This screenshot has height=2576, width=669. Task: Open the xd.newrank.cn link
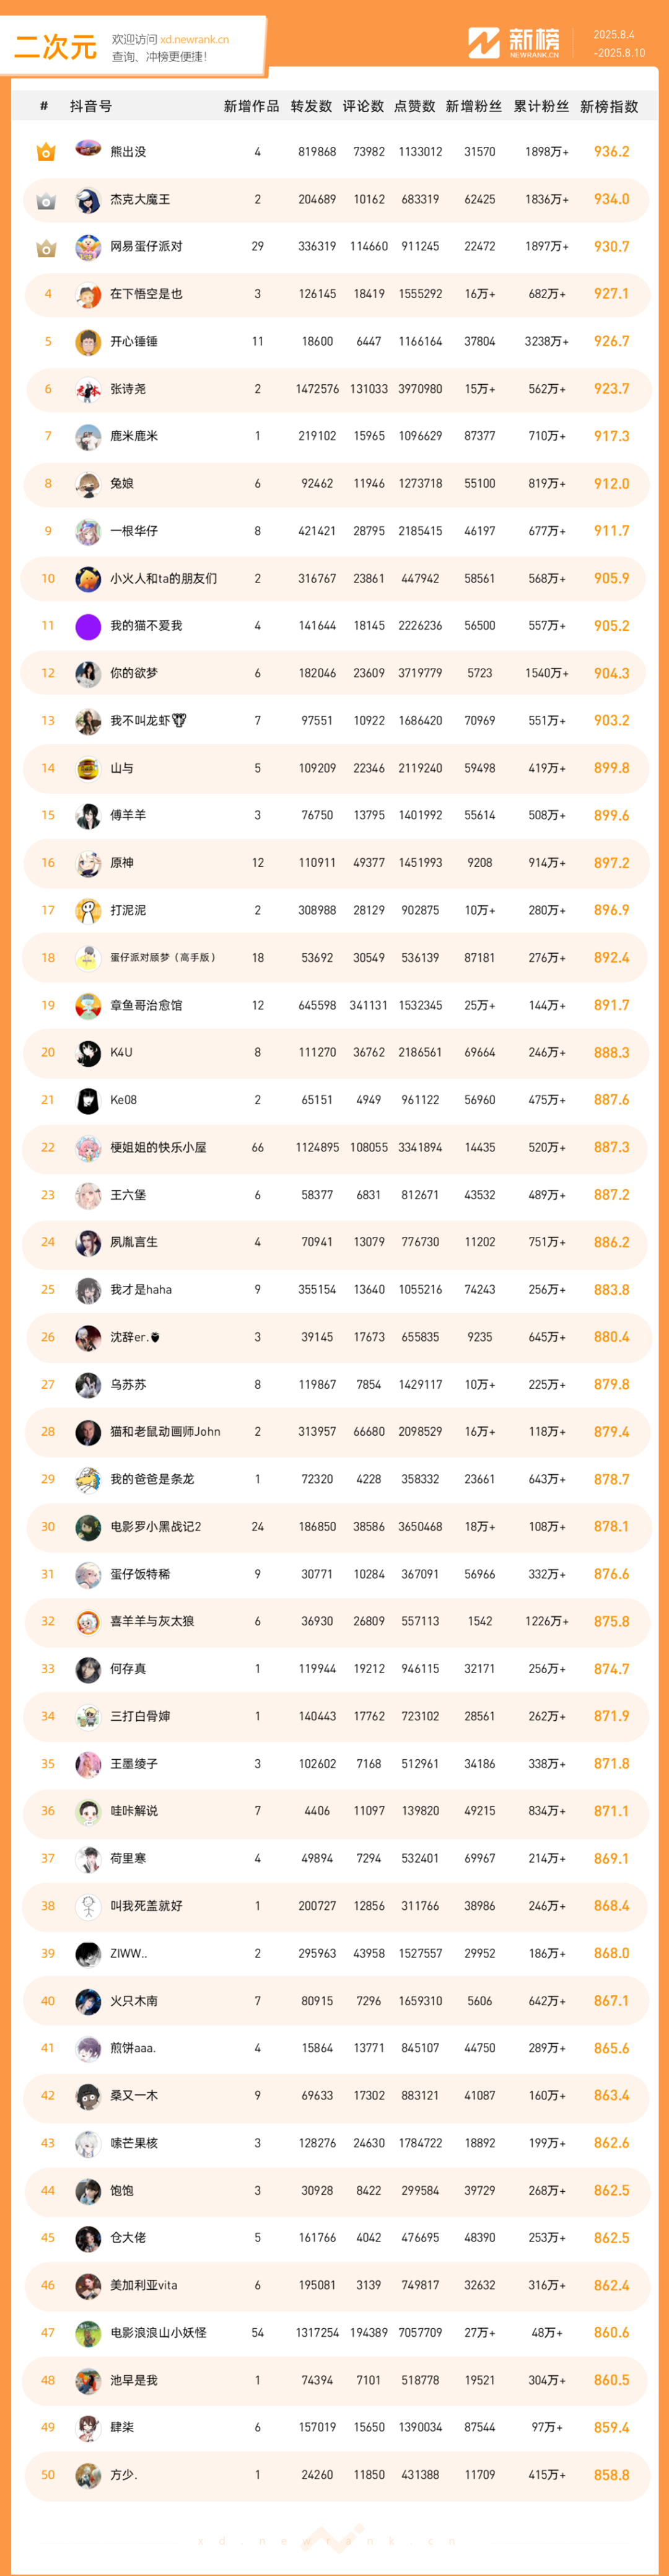[x=194, y=40]
